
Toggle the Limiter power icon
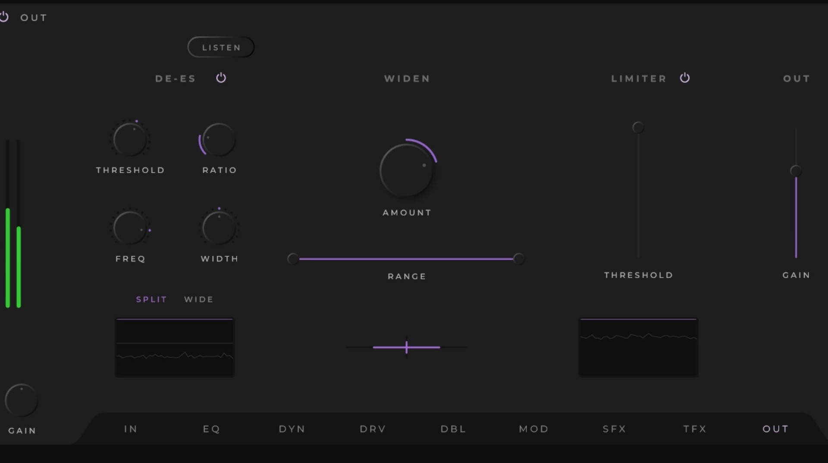coord(685,78)
